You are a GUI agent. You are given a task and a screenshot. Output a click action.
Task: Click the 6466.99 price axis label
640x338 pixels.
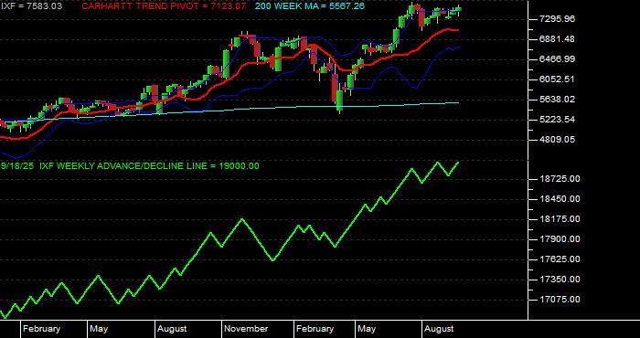(x=557, y=59)
